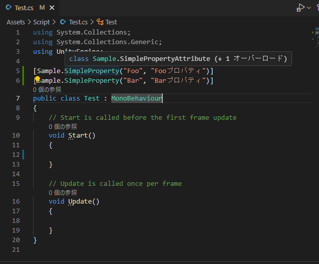Select the Test.cs editor tab
The height and width of the screenshot is (264, 319).
point(30,8)
